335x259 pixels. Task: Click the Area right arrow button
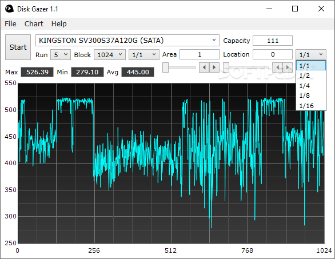coord(214,67)
